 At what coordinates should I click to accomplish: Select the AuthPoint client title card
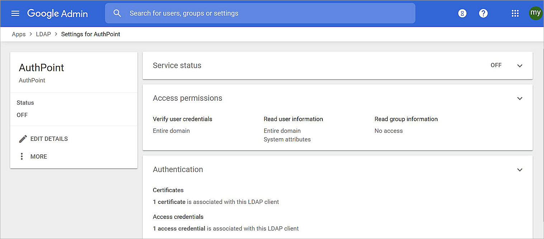[41, 68]
